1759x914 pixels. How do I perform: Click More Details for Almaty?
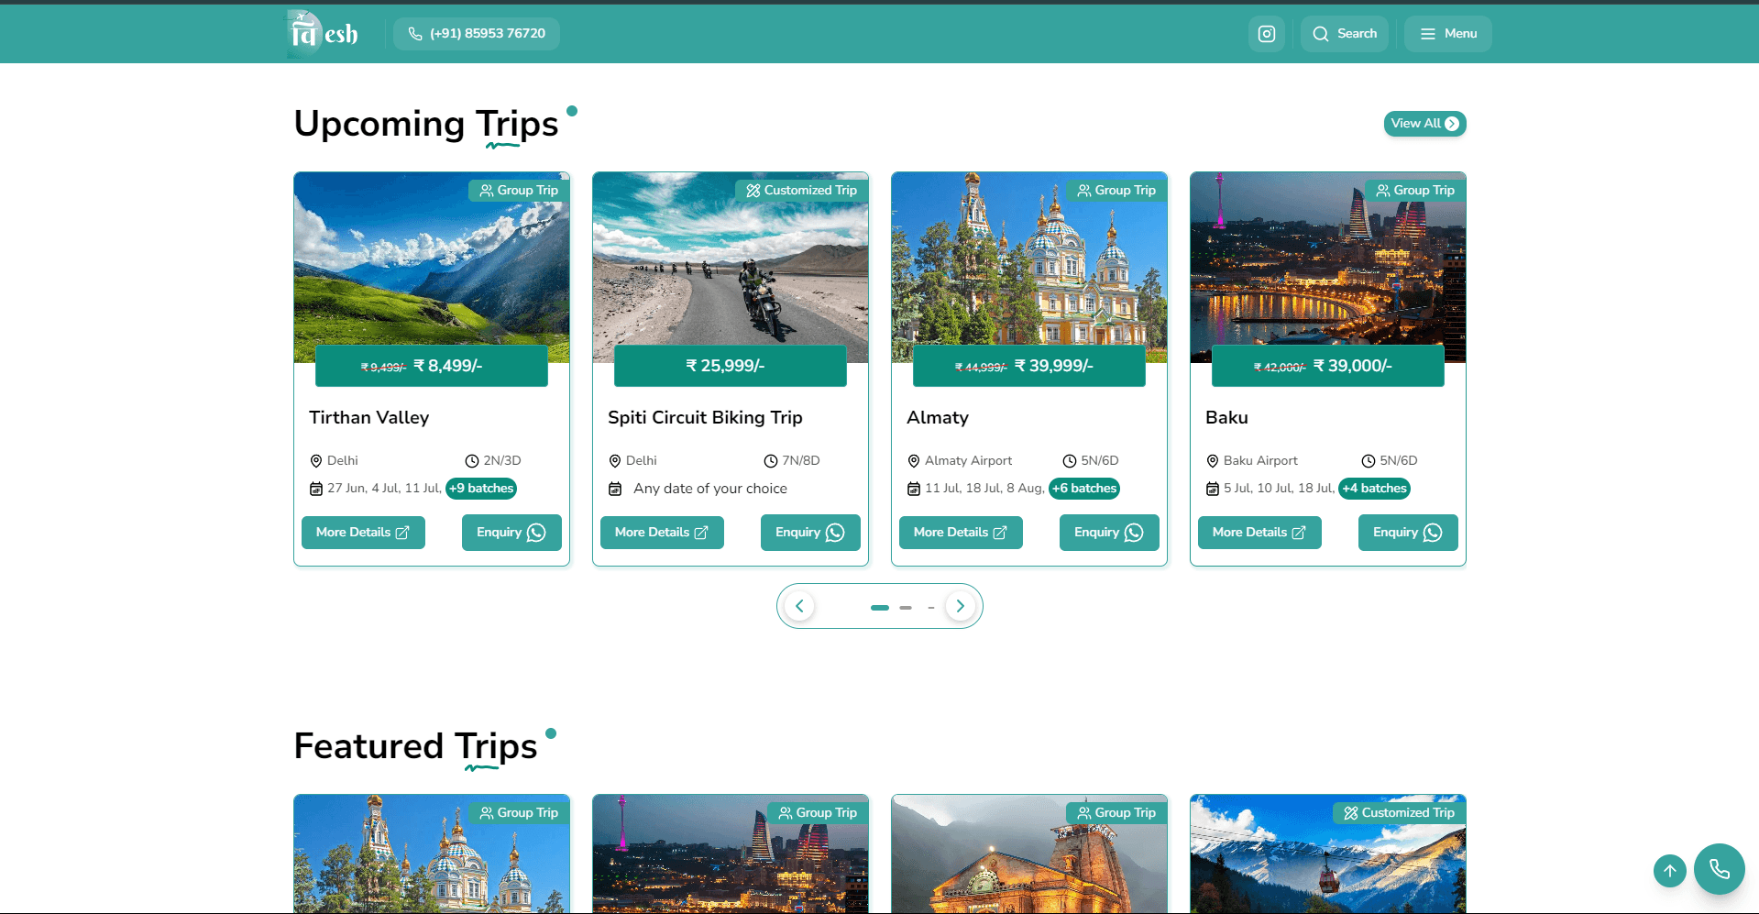(961, 533)
